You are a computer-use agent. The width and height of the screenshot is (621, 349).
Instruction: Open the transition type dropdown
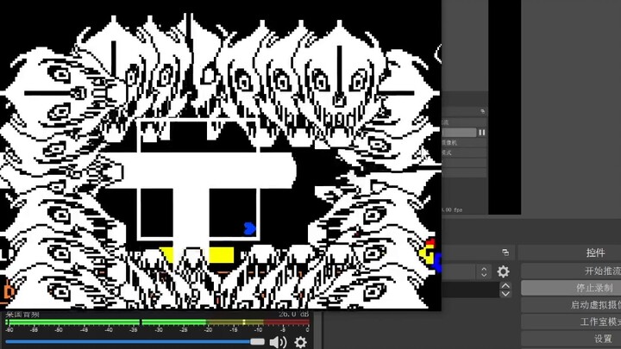click(x=484, y=271)
